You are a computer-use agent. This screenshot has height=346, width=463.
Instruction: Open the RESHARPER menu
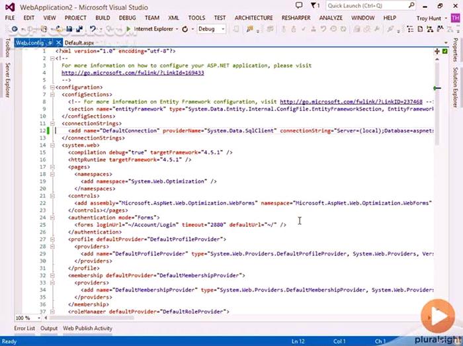click(296, 18)
